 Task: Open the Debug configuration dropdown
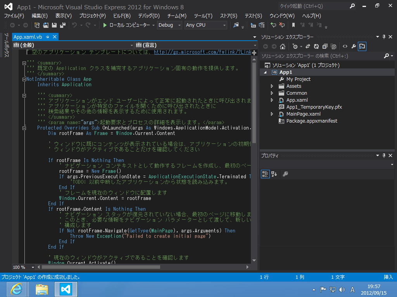169,25
